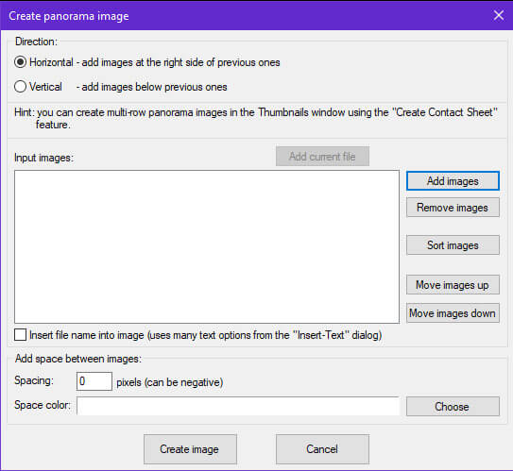The width and height of the screenshot is (513, 471).
Task: Cancel the panorama dialog
Action: point(322,449)
